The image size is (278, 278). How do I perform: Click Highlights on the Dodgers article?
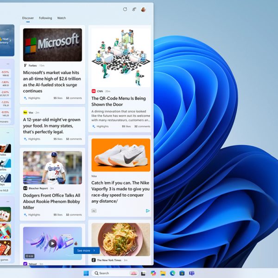coord(32,215)
